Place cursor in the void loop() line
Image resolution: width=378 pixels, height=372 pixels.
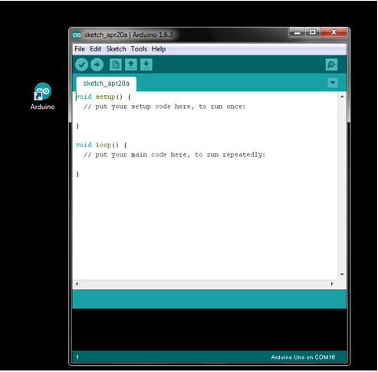click(x=101, y=145)
